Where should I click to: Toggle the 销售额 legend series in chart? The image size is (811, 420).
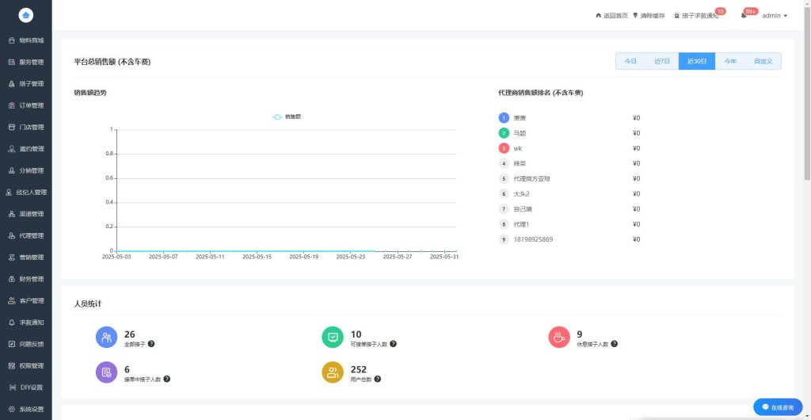pyautogui.click(x=287, y=117)
